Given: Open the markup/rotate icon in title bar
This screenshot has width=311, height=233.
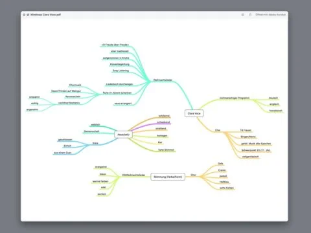Looking at the screenshot, I should (243, 15).
